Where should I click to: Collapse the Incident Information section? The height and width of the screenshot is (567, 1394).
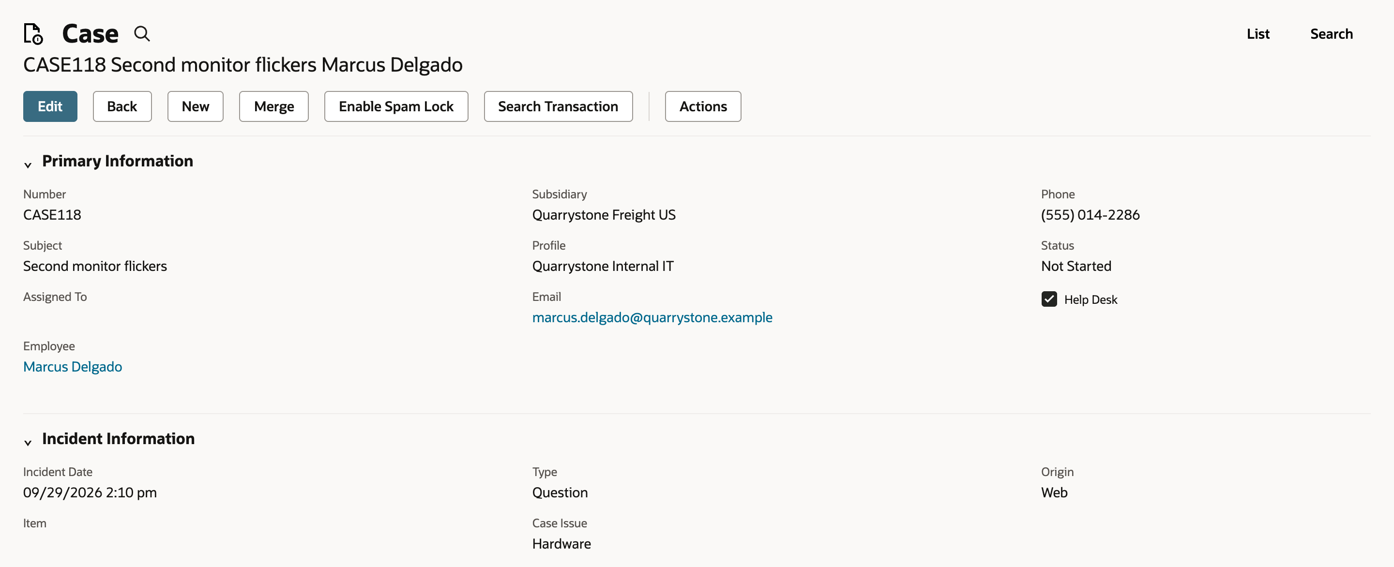(x=28, y=442)
